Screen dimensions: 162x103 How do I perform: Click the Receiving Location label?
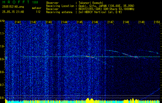tap(60, 6)
